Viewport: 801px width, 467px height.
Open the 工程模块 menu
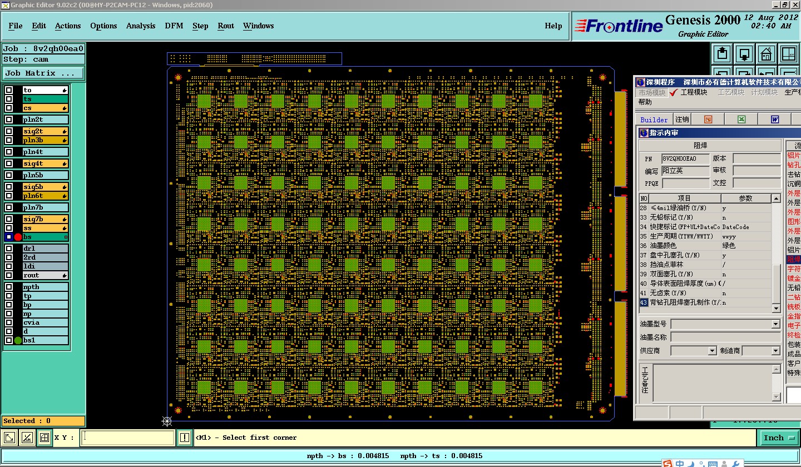click(694, 92)
